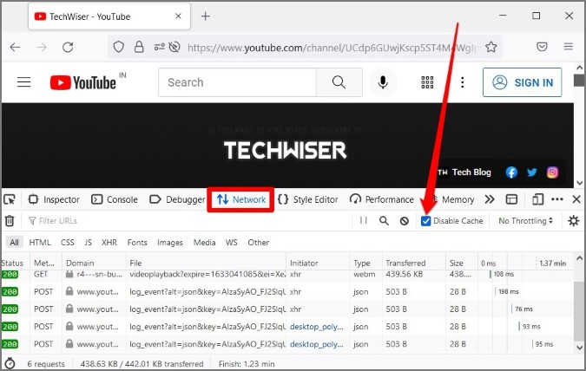
Task: Toggle split console panel icon
Action: click(x=511, y=199)
